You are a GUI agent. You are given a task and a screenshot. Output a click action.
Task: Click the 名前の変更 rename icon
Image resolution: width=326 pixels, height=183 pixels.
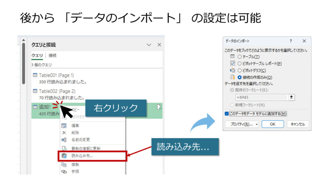(64, 140)
